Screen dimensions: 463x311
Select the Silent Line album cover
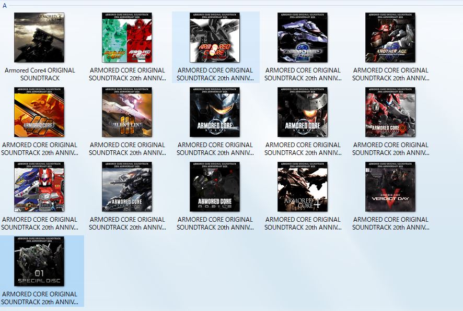(127, 112)
